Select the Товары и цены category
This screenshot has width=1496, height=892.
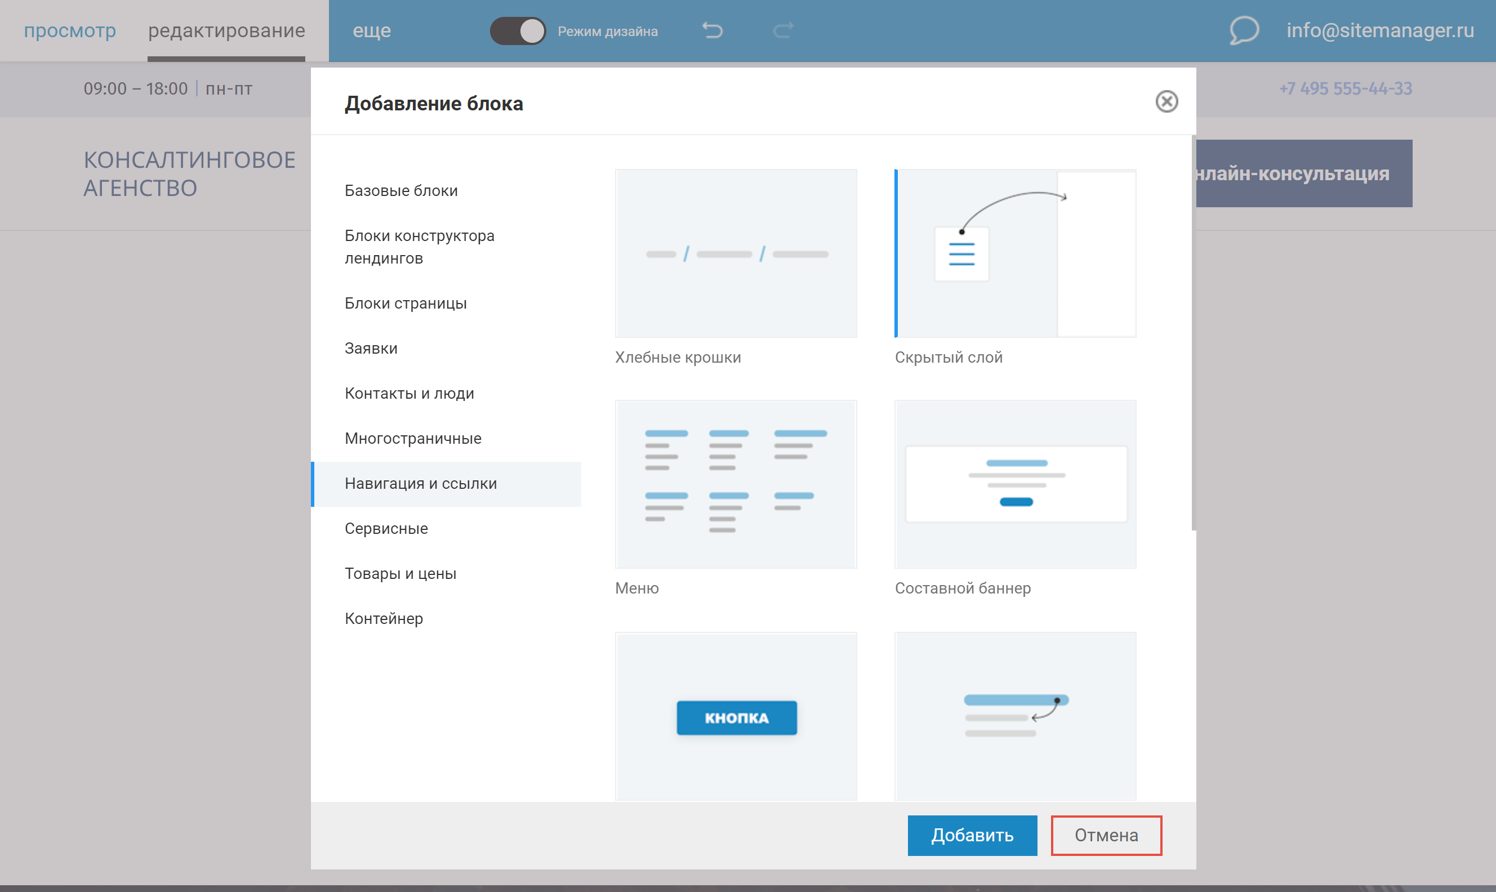[x=400, y=573]
